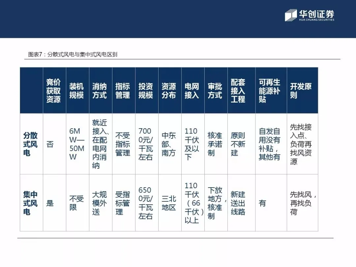Click the 先找接入点、负荷再找风资源 cell
This screenshot has height=267, width=356.
(x=302, y=144)
